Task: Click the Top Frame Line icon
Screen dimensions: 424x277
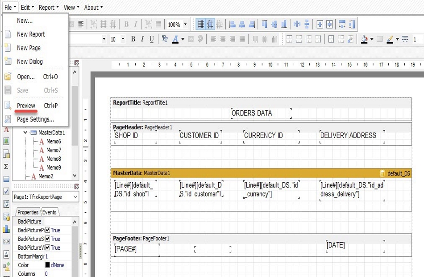Action: (x=289, y=39)
